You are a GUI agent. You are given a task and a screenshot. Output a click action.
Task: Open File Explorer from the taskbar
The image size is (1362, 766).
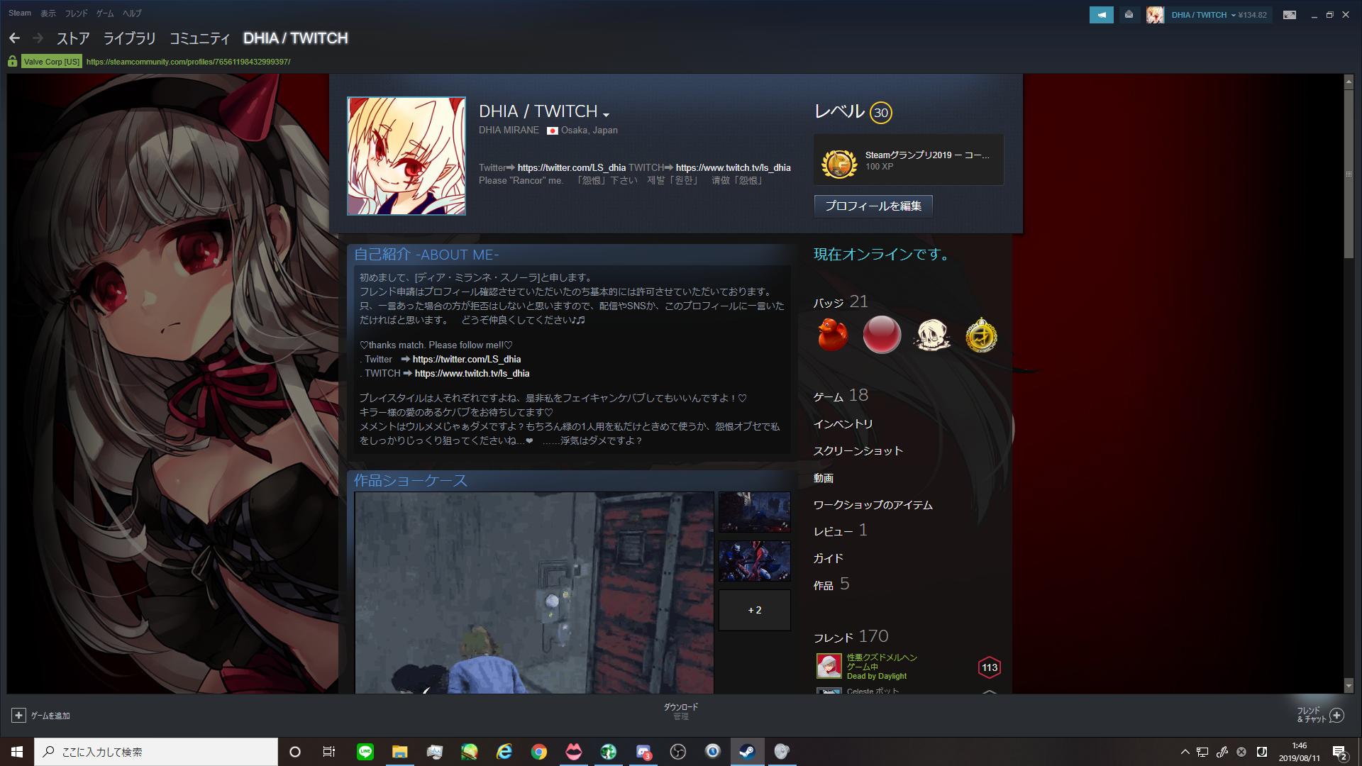click(x=400, y=752)
